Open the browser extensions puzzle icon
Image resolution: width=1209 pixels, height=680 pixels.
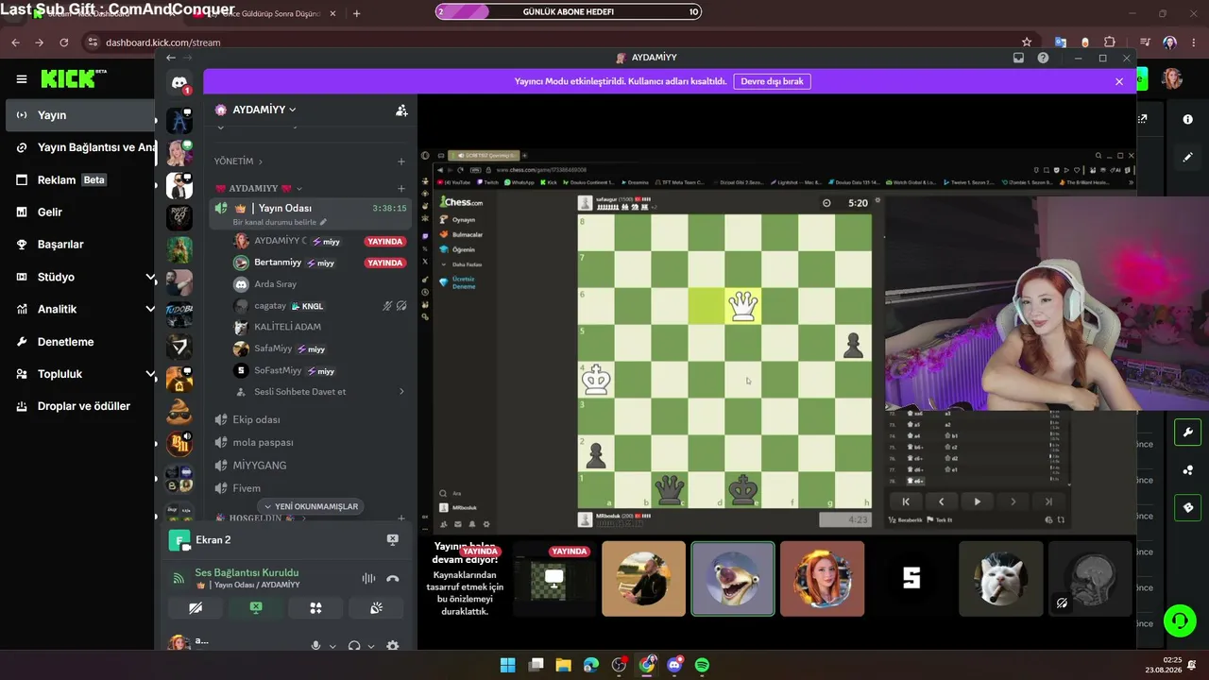1110,42
